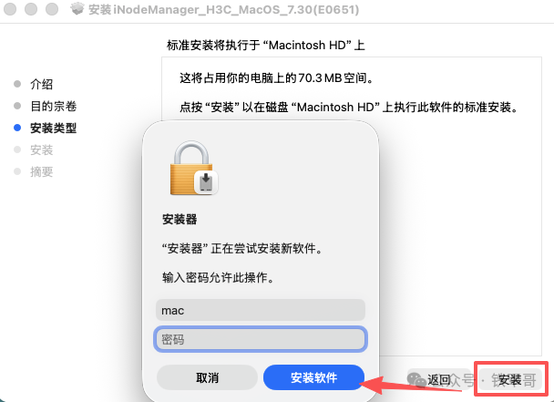This screenshot has height=402, width=554.
Task: Click the faded bullet beside 摘要
Action: tap(17, 171)
